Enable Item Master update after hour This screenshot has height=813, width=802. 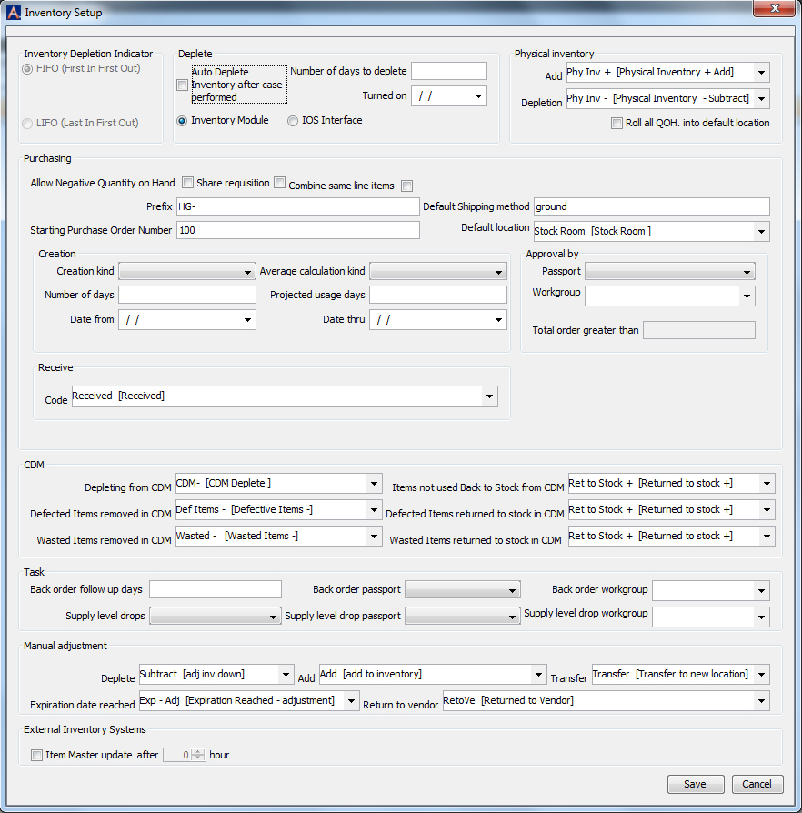35,754
